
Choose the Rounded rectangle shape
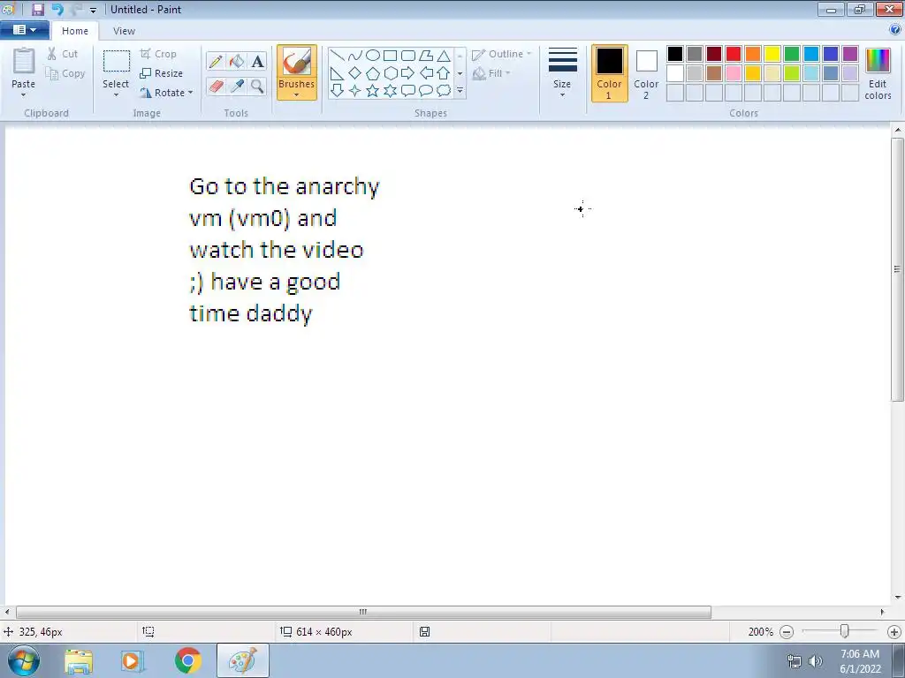408,56
